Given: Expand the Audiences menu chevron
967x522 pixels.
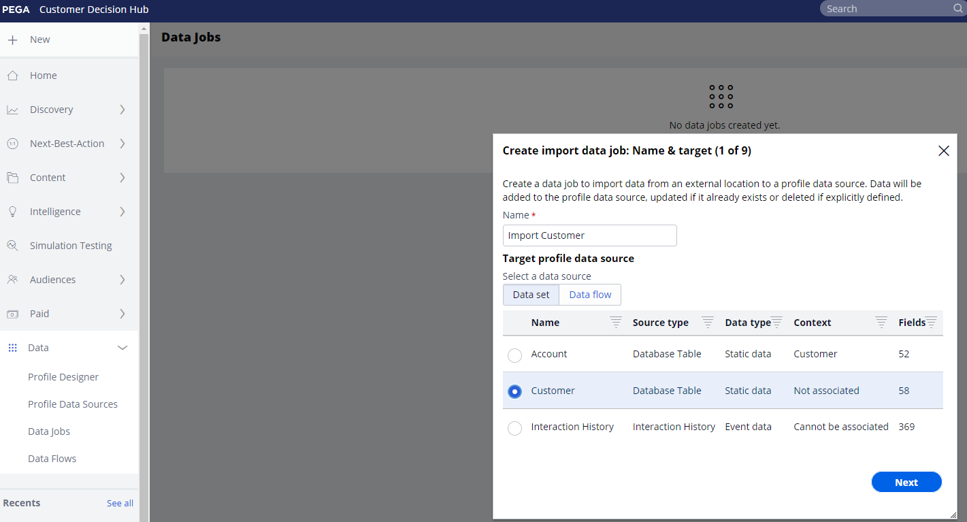Looking at the screenshot, I should 122,280.
